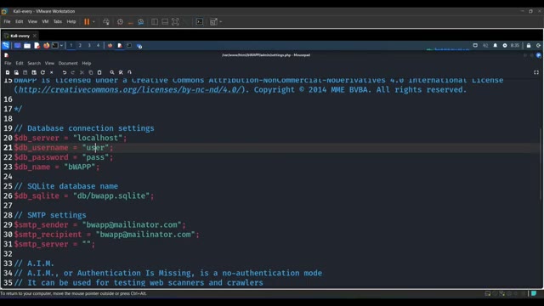Viewport: 544px width, 306px height.
Task: Click Send Ctrl+Alt+Del icon in VMware toolbar
Action: pos(106,22)
